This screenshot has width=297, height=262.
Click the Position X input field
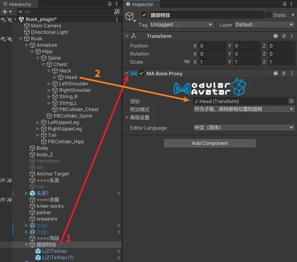pyautogui.click(x=212, y=46)
